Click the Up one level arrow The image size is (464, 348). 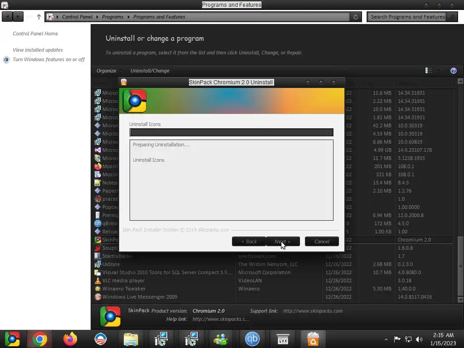tap(39, 17)
